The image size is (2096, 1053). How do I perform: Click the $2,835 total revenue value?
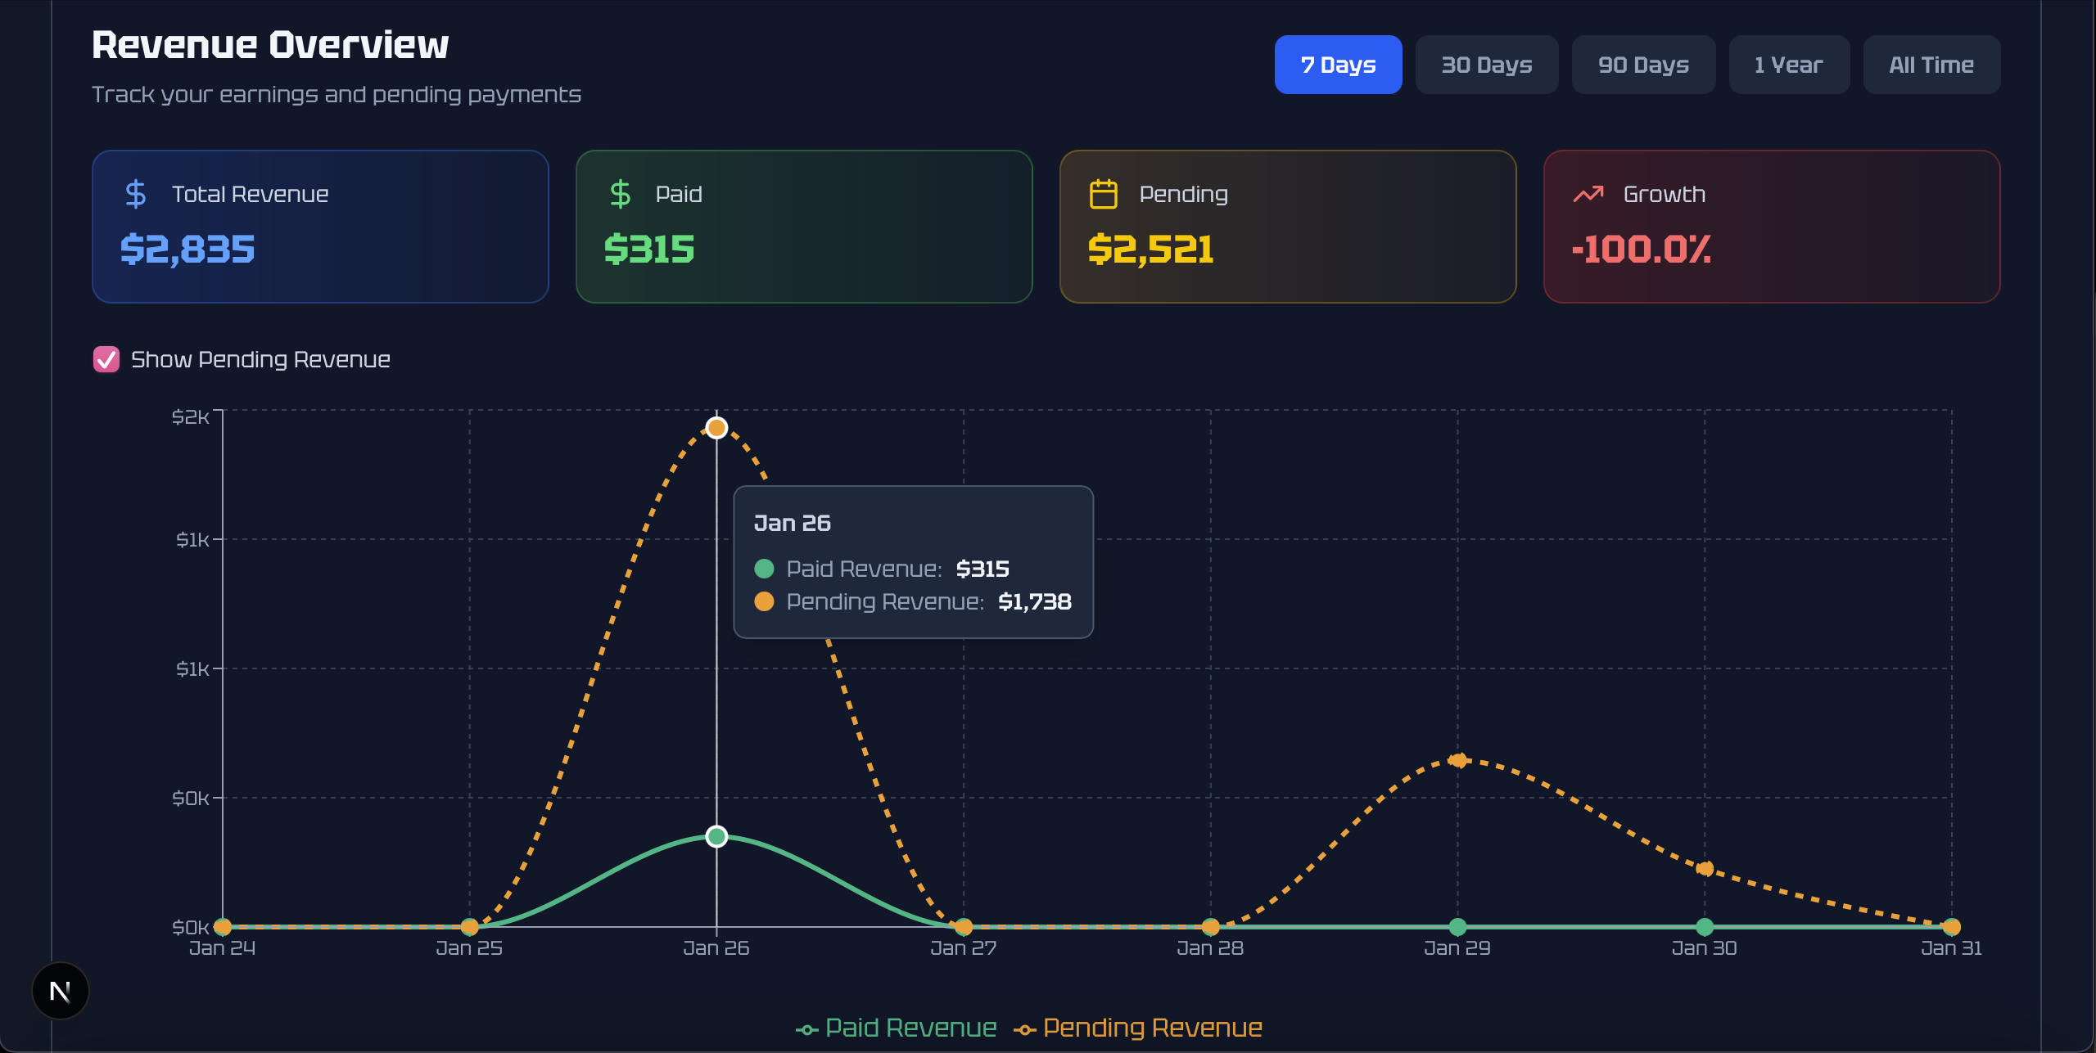point(187,250)
